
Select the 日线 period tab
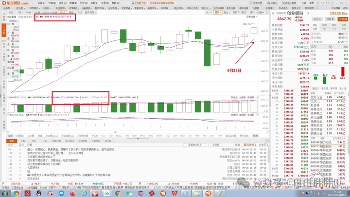click(63, 12)
